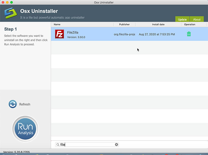Maximize window with the green button
Image resolution: width=208 pixels, height=155 pixels.
coord(12,2)
